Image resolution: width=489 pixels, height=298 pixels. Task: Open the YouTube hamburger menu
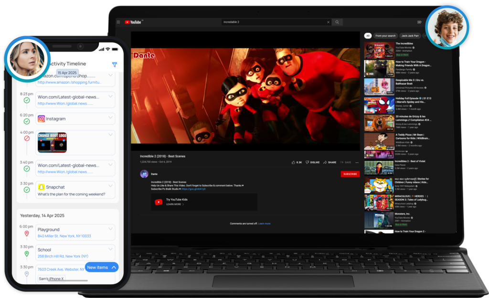119,22
